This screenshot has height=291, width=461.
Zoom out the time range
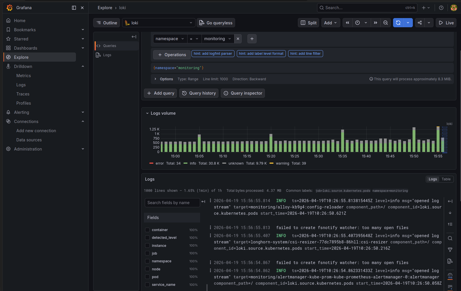pos(386,23)
